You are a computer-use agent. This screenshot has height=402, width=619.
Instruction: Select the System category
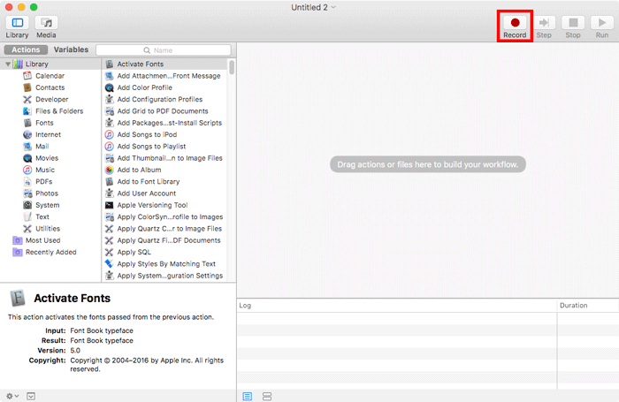pos(48,205)
